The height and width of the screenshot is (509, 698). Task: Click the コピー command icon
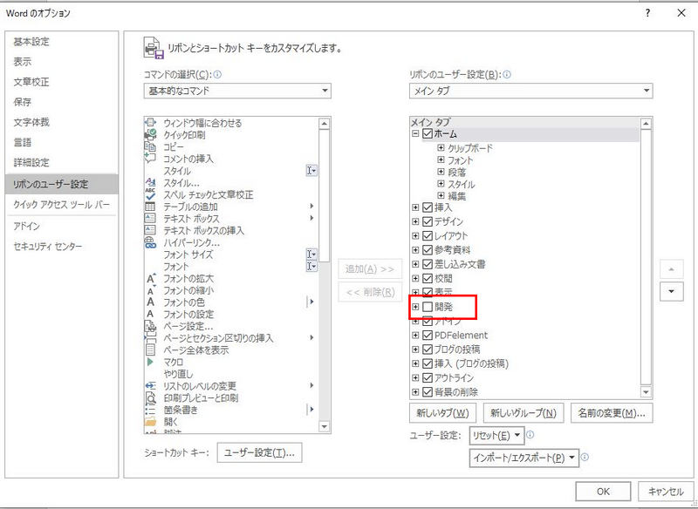[x=150, y=146]
